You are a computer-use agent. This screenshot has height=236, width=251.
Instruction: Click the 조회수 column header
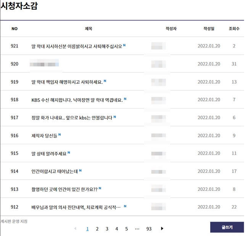click(234, 29)
